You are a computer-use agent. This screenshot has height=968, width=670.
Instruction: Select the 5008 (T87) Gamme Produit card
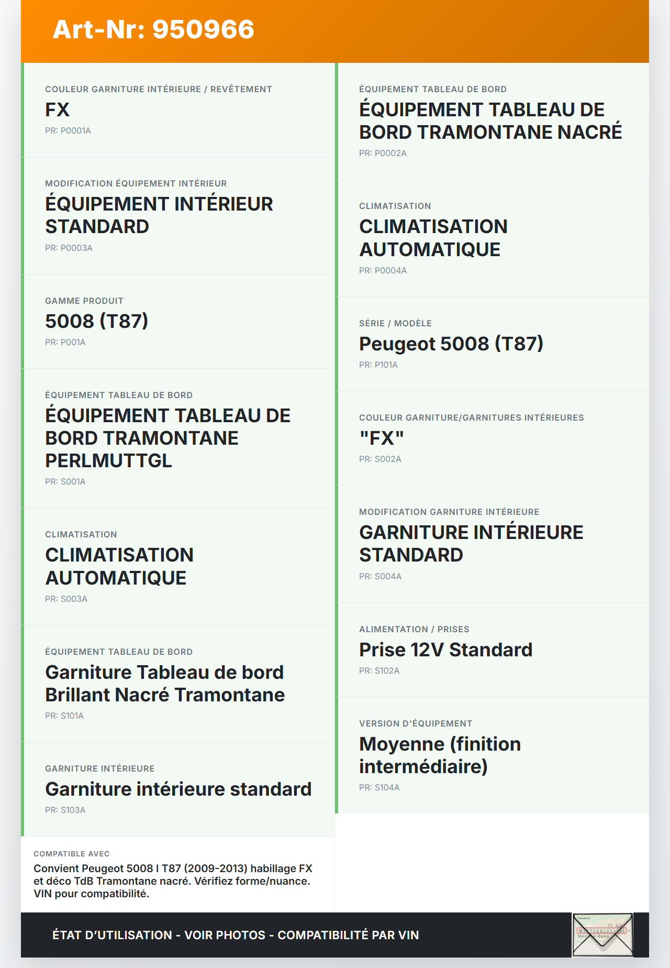coord(178,322)
